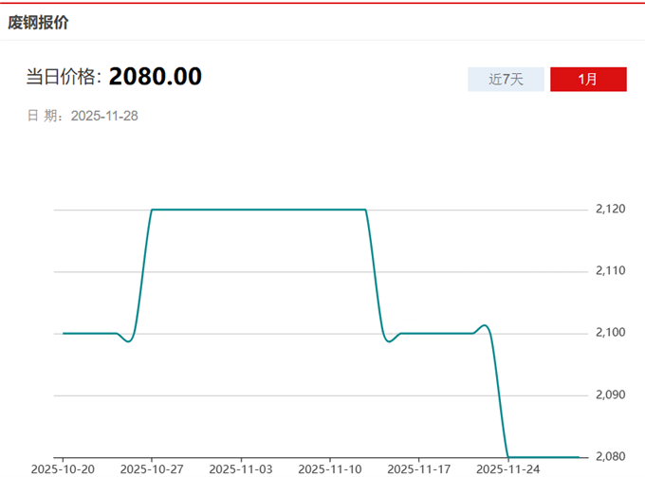The width and height of the screenshot is (645, 477).
Task: Click the 2025-11-03 x-axis date label
Action: click(x=240, y=468)
